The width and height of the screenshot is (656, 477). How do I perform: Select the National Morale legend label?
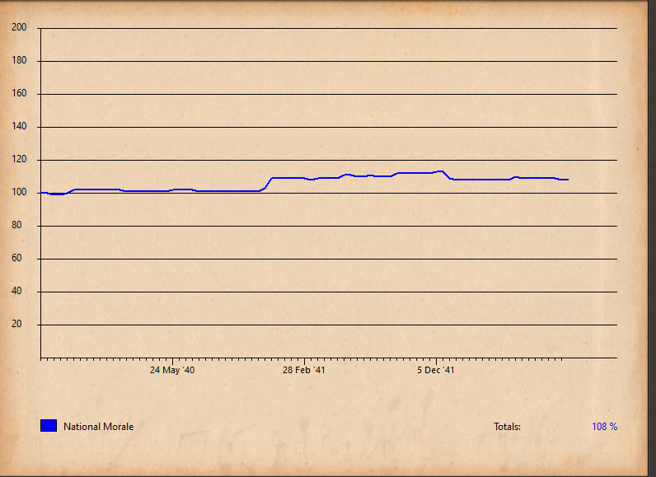point(98,427)
